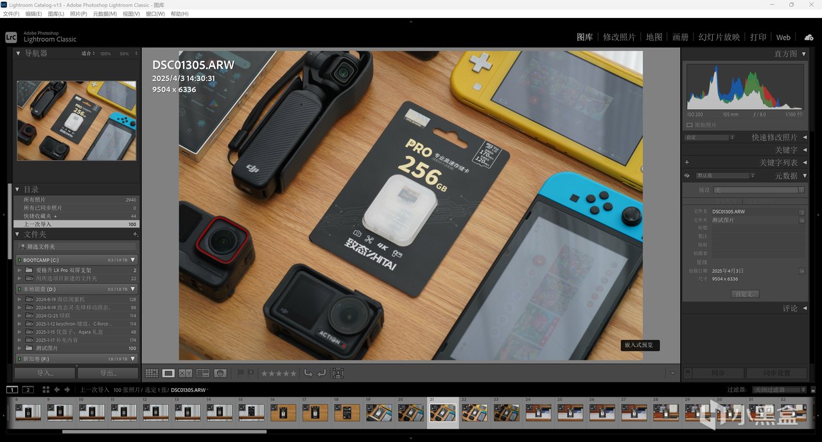Click 导入... button
822x442 pixels.
pos(44,373)
